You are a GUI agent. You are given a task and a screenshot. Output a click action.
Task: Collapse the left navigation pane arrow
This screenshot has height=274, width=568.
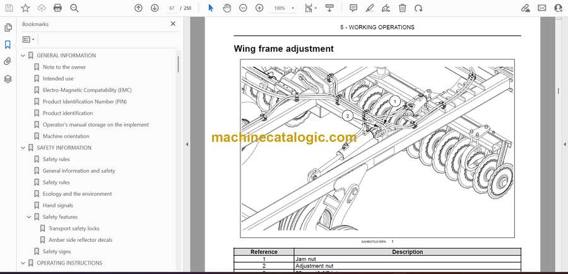click(187, 144)
